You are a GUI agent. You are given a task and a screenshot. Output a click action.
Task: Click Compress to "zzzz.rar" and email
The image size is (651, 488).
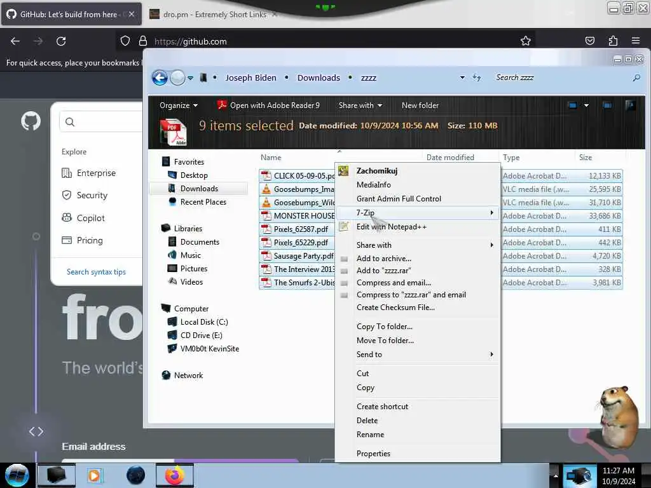(x=417, y=295)
